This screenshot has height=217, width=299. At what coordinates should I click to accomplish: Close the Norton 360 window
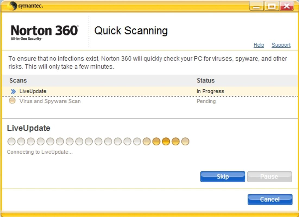[287, 6]
